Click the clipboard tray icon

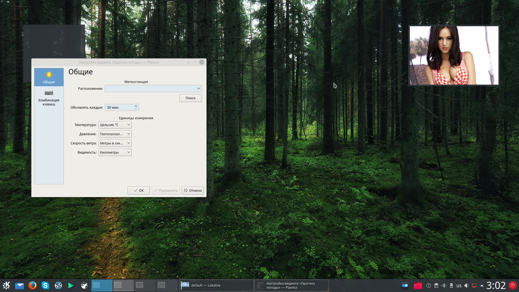pos(436,286)
